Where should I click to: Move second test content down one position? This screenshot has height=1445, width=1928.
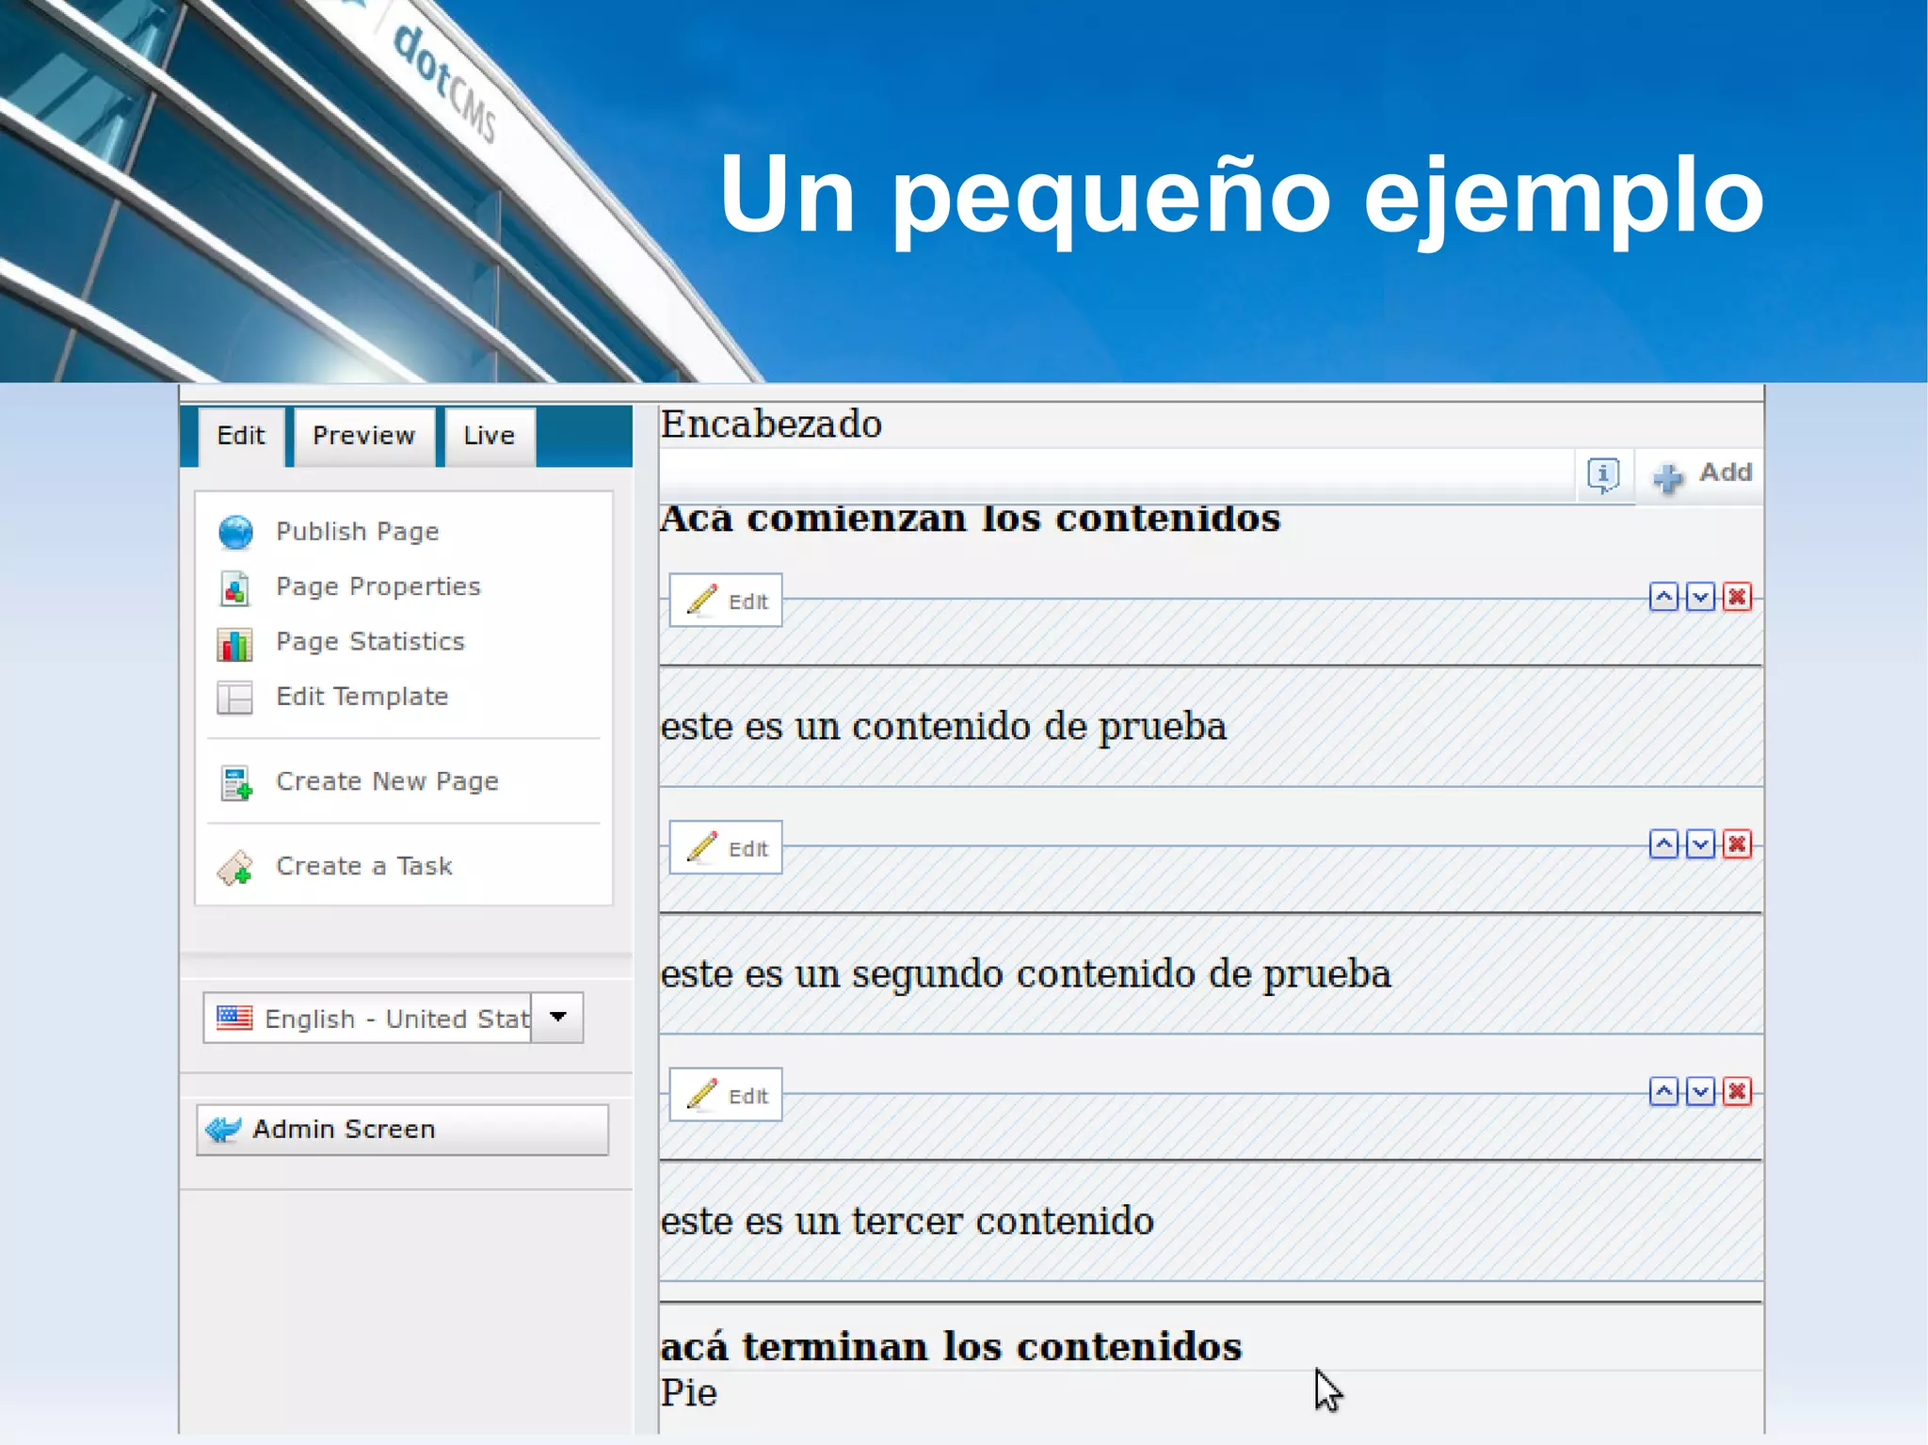pyautogui.click(x=1700, y=844)
